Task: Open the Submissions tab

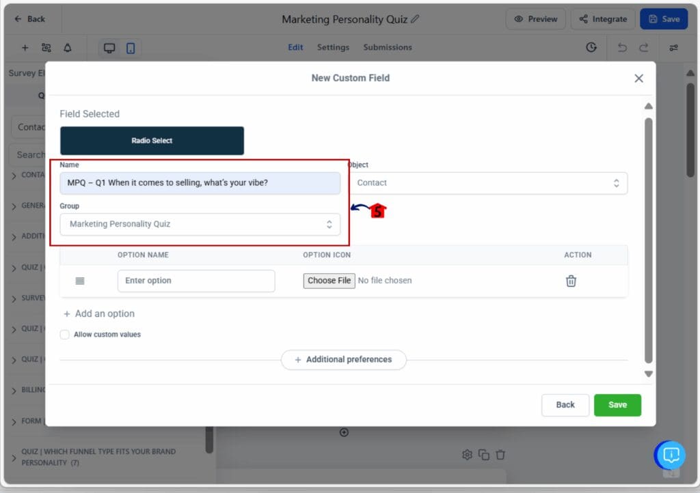Action: pos(388,47)
